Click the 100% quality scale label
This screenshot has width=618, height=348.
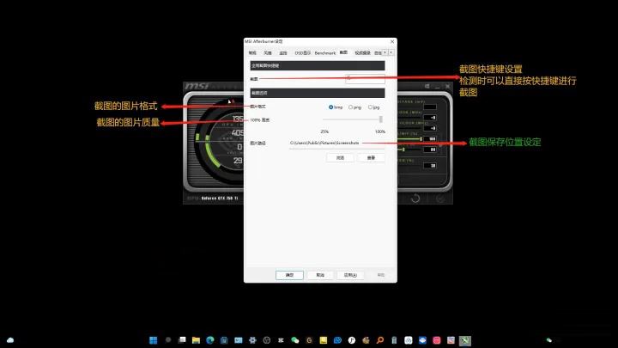coord(380,131)
